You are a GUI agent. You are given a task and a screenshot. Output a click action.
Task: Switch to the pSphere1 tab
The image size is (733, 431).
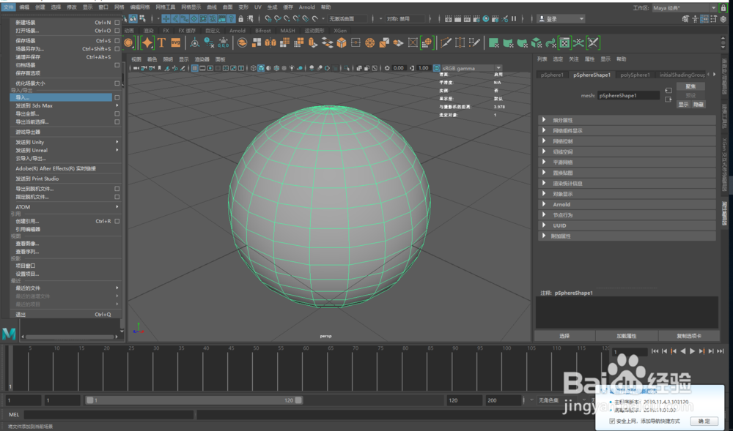coord(552,75)
